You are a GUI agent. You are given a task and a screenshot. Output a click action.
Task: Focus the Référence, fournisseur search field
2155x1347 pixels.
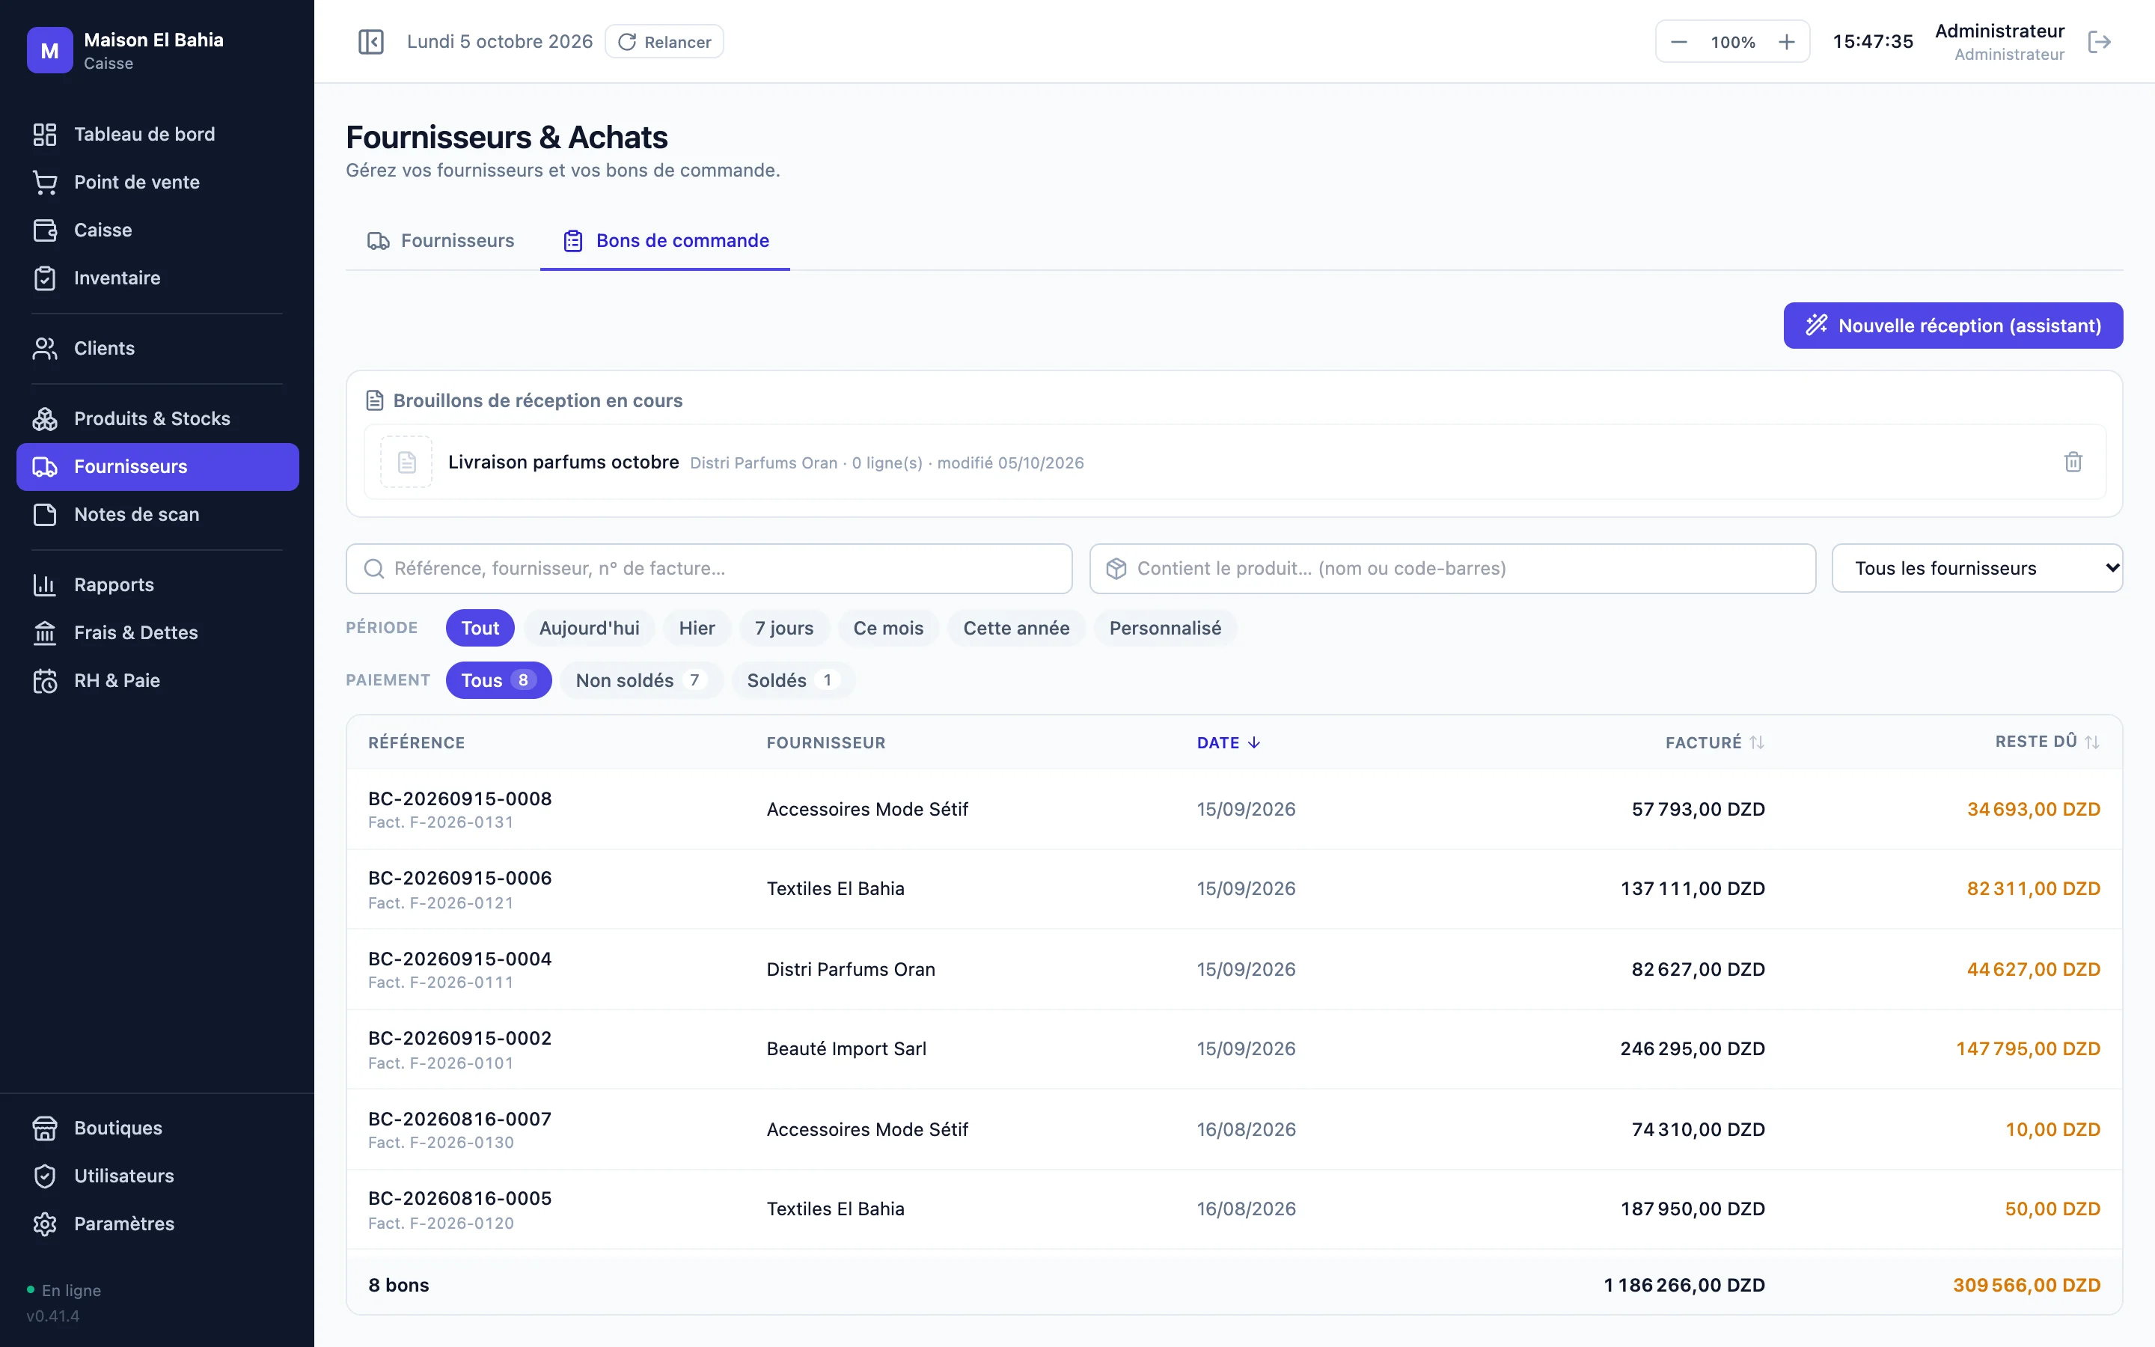(x=709, y=569)
